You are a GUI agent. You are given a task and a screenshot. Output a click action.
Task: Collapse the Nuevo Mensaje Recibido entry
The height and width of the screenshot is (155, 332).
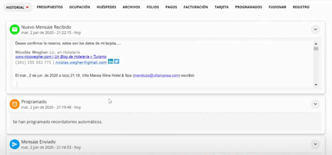point(315,29)
